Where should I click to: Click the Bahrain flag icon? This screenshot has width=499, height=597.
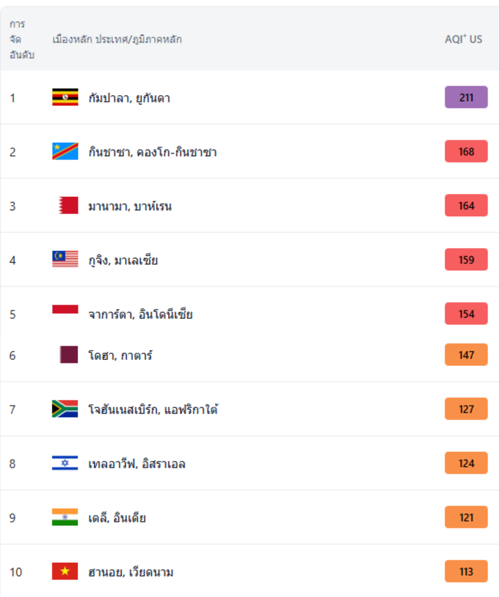point(69,205)
